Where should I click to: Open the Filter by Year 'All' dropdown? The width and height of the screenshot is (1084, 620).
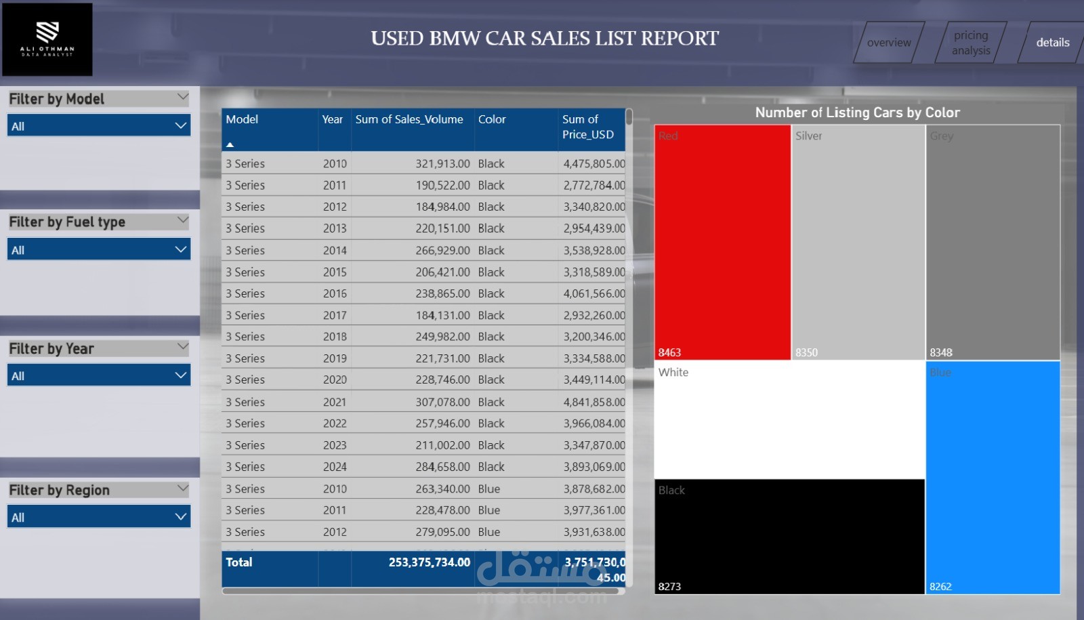pyautogui.click(x=99, y=375)
